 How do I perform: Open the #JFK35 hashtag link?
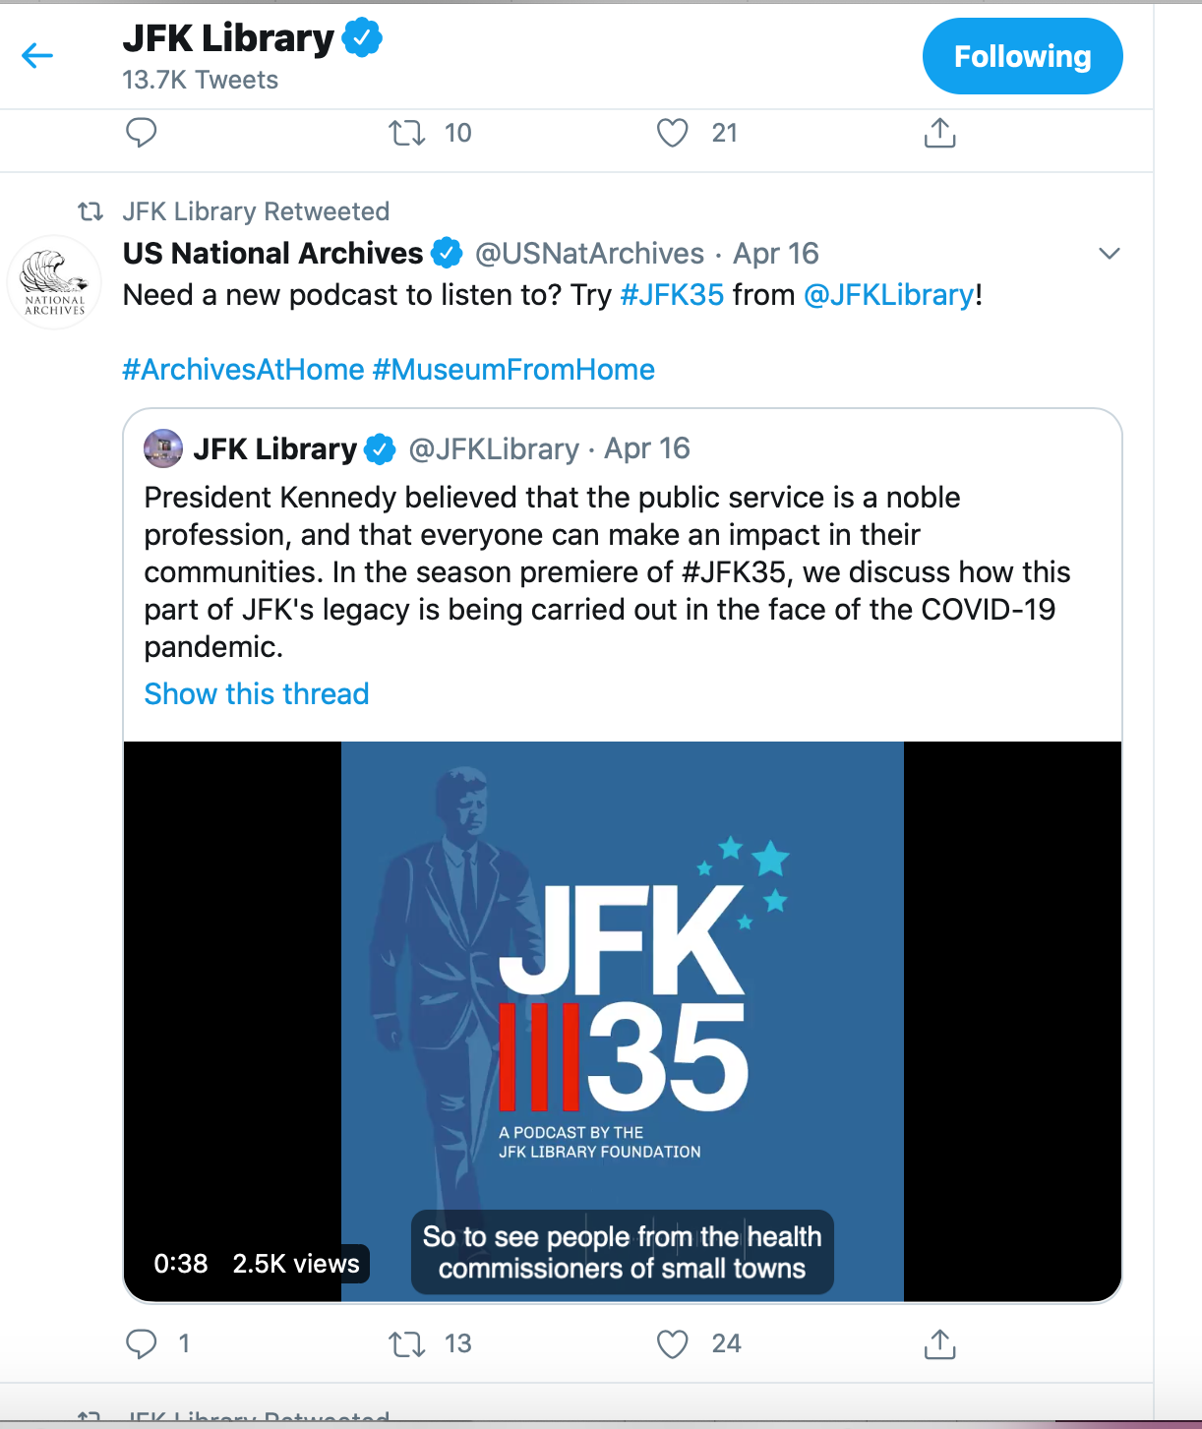(x=672, y=295)
